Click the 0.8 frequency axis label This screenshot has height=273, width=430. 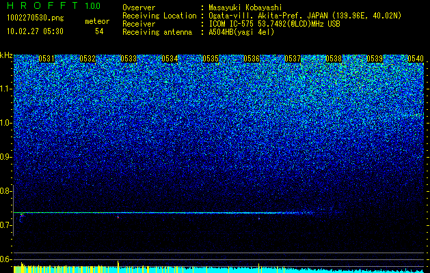[x=6, y=191]
